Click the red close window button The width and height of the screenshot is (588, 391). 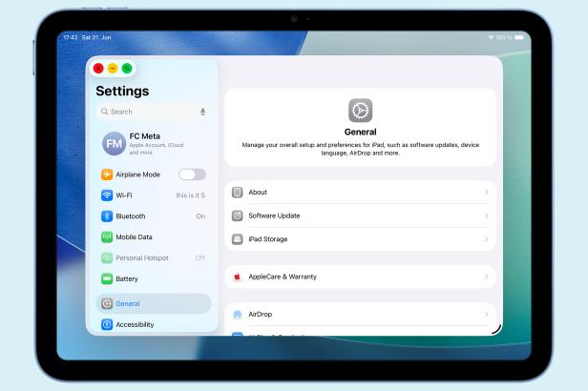point(98,69)
